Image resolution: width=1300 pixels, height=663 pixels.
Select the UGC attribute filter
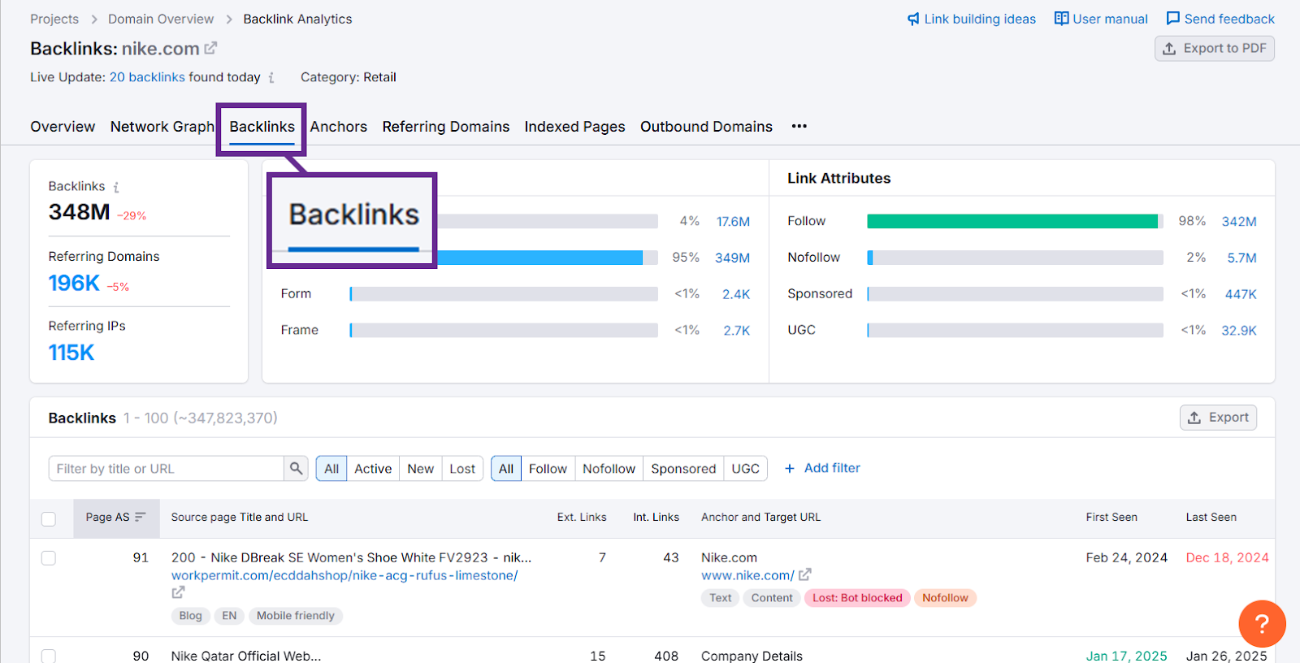coord(745,469)
